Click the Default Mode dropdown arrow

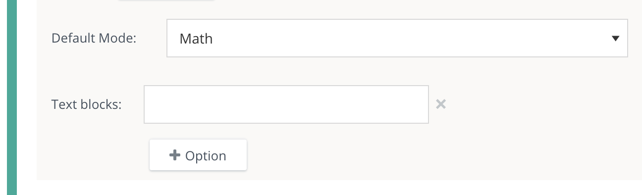[616, 38]
